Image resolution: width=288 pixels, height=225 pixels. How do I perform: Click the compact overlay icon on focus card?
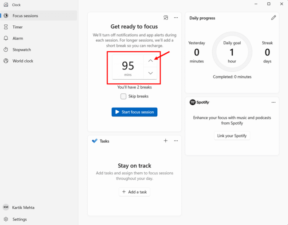166,18
